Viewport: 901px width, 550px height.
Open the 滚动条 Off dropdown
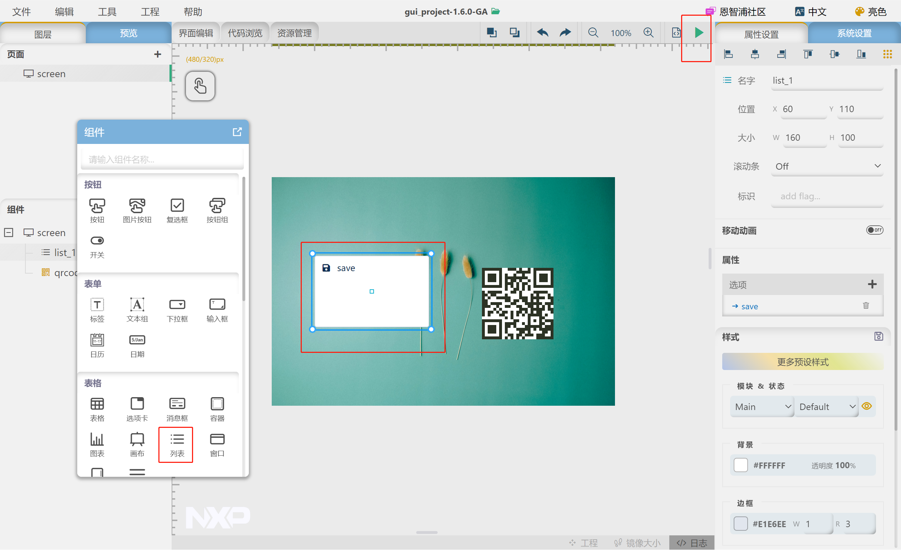[x=827, y=166]
